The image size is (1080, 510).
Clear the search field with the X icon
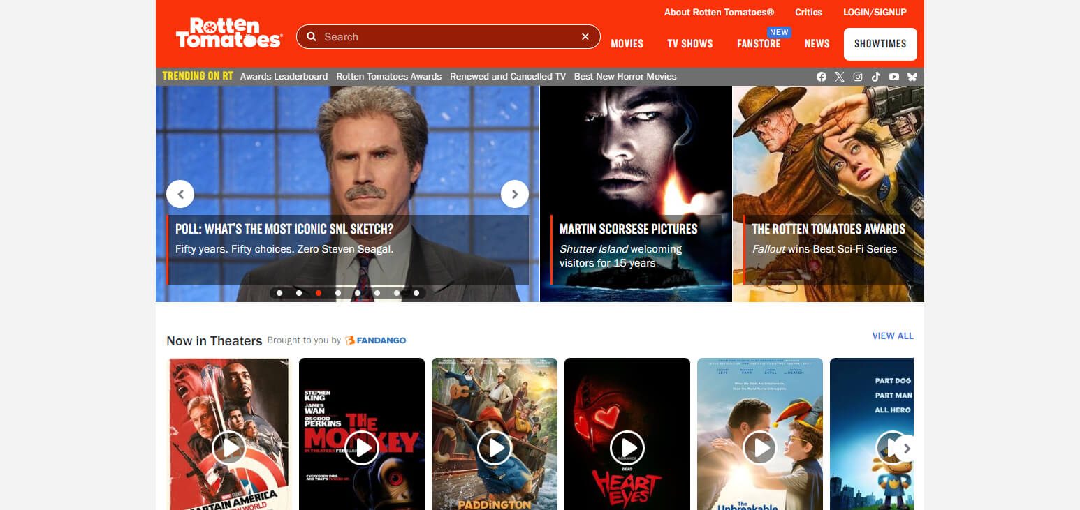coord(585,37)
